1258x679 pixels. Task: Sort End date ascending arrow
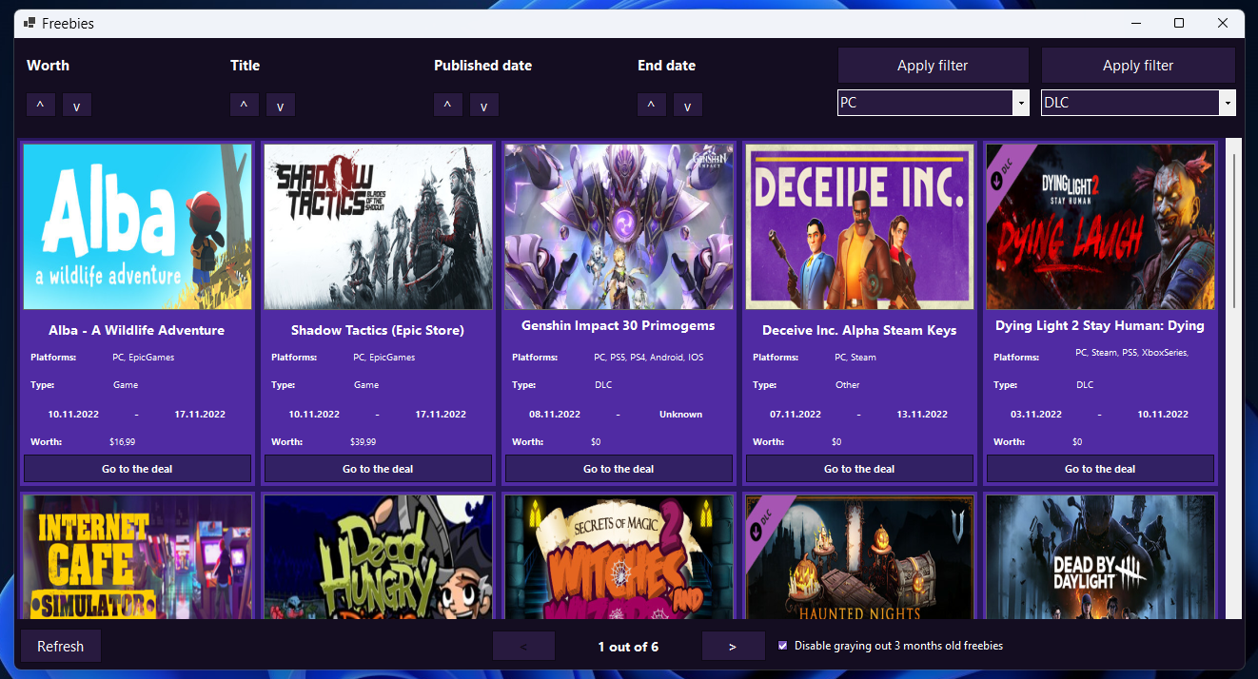(x=651, y=105)
